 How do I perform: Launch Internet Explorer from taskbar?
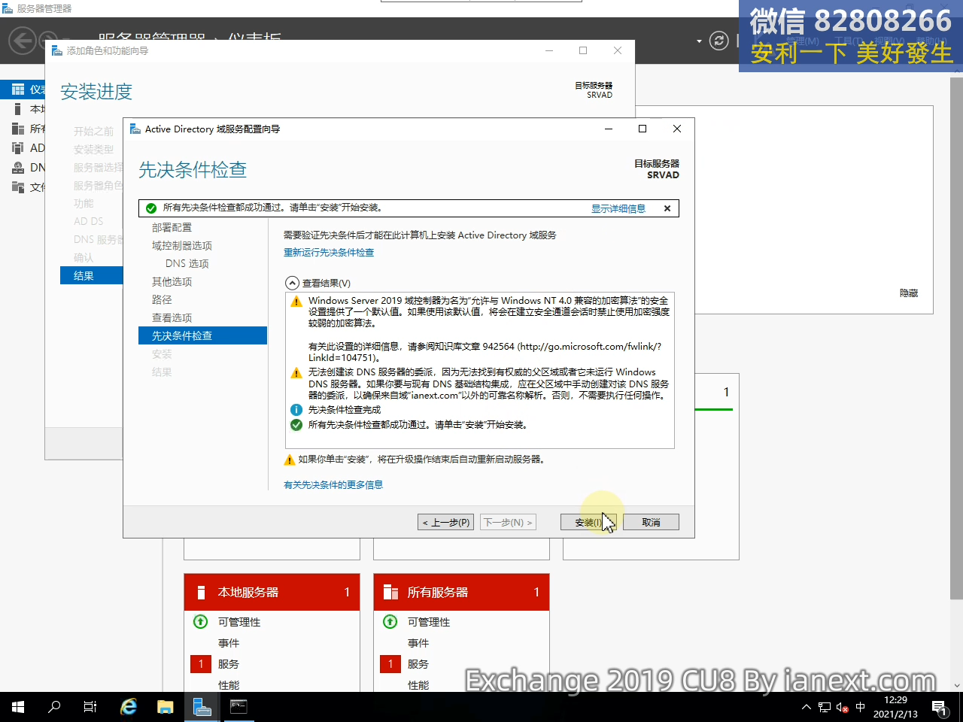[129, 707]
